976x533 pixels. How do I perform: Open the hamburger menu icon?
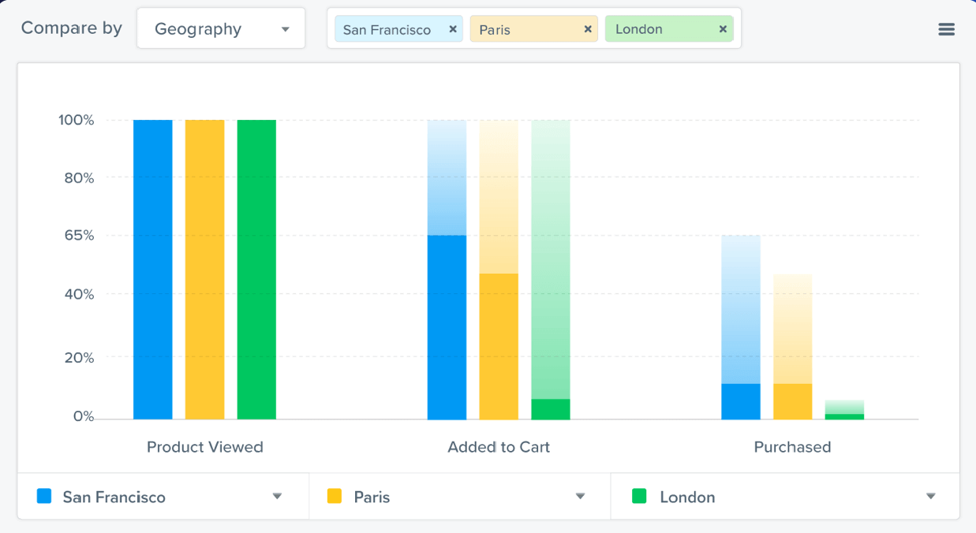point(946,29)
